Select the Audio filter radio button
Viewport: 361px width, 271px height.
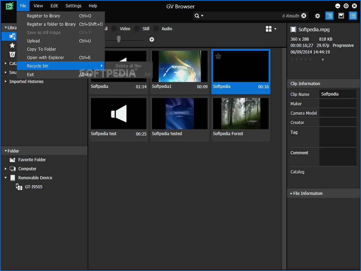pos(156,29)
